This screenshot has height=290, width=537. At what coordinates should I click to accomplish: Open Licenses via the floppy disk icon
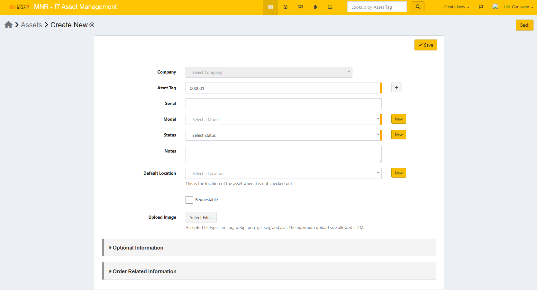[285, 7]
